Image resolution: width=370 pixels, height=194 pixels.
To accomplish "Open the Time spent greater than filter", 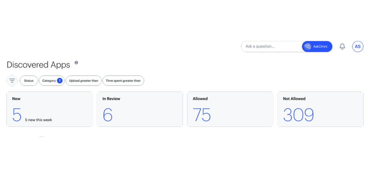I will click(x=123, y=81).
